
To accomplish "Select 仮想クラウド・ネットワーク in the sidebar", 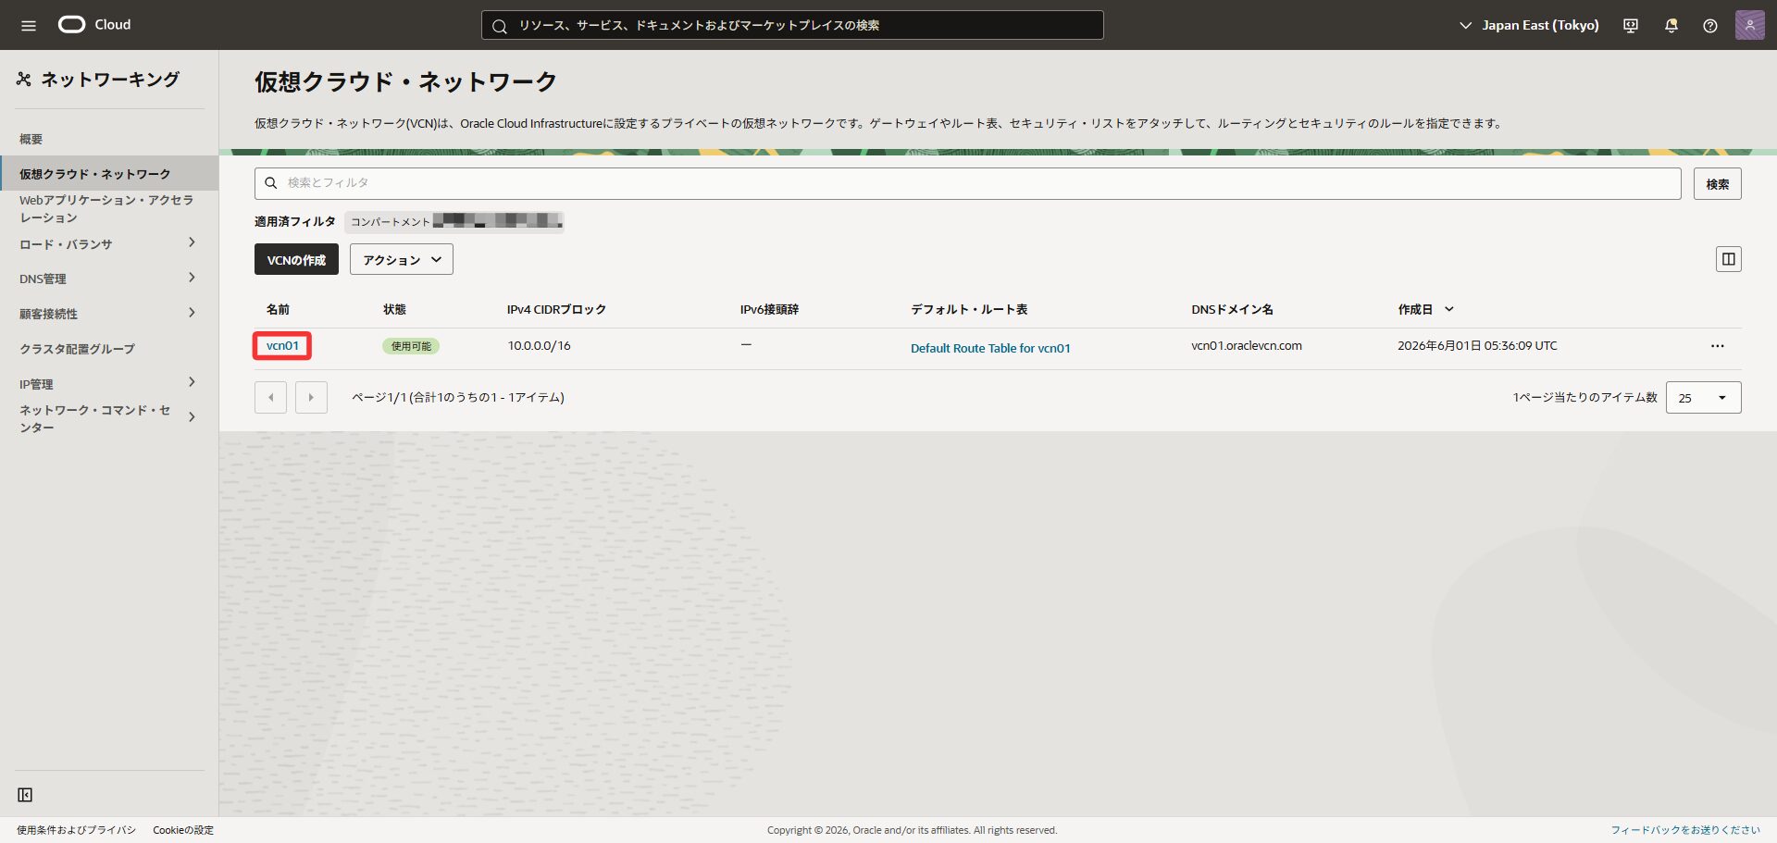I will [109, 174].
